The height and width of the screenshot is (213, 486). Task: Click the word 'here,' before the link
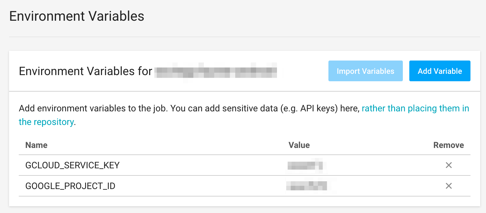[x=350, y=108]
